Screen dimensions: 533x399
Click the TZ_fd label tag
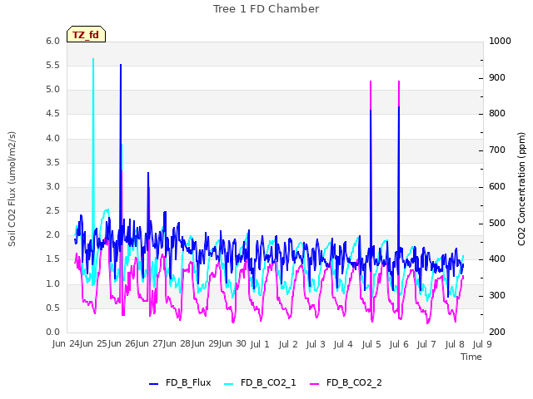coord(86,34)
